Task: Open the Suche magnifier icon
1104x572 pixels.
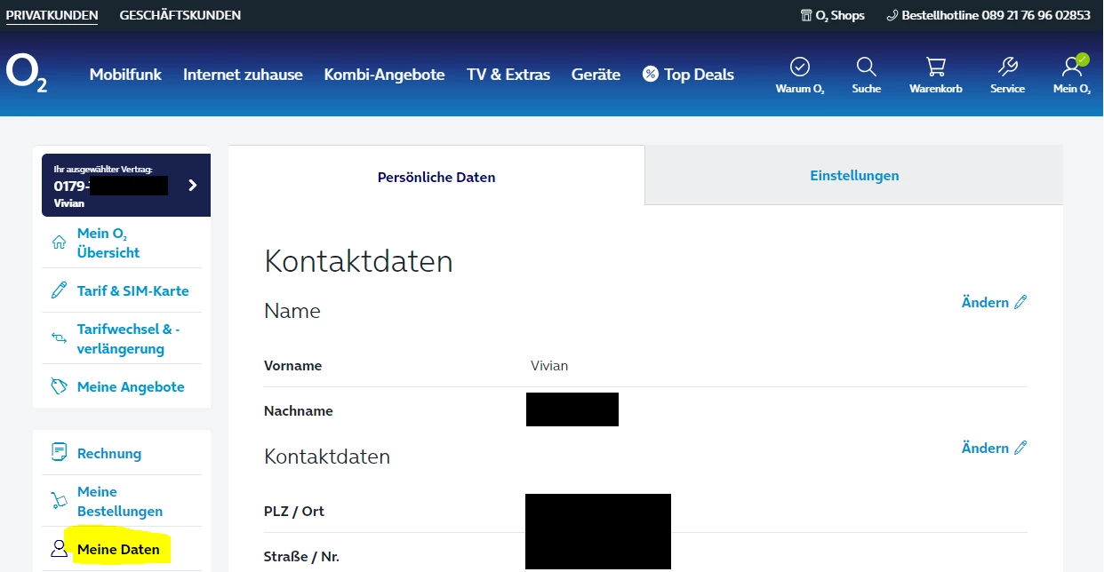Action: coord(866,67)
